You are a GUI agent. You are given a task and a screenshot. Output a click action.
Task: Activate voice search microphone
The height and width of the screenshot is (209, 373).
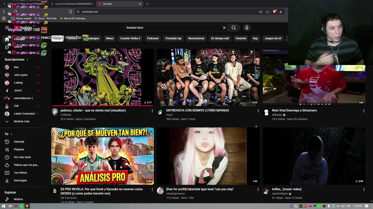click(x=247, y=28)
